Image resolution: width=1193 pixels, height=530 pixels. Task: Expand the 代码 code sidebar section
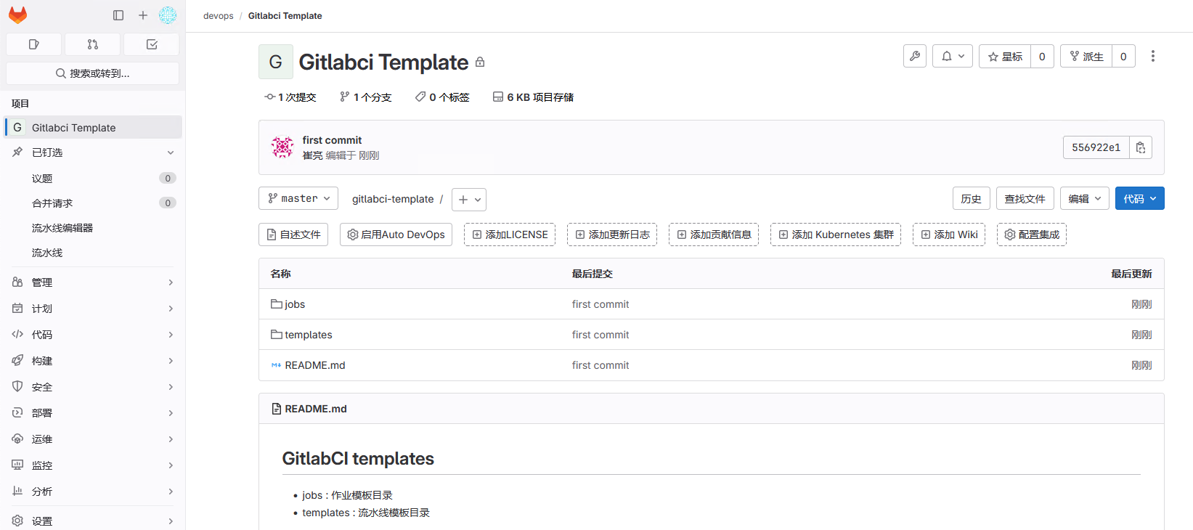(93, 335)
